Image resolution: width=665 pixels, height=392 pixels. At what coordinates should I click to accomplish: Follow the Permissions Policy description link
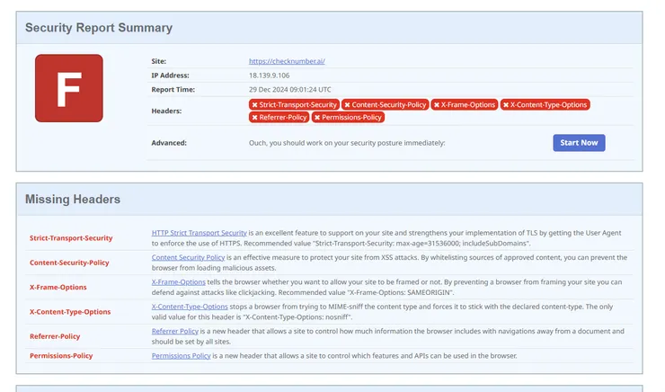181,356
